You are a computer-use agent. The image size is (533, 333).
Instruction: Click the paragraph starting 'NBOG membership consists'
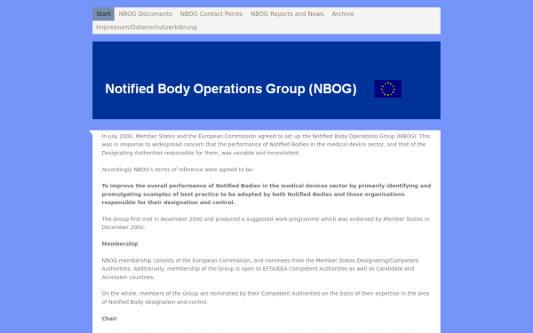(x=260, y=269)
